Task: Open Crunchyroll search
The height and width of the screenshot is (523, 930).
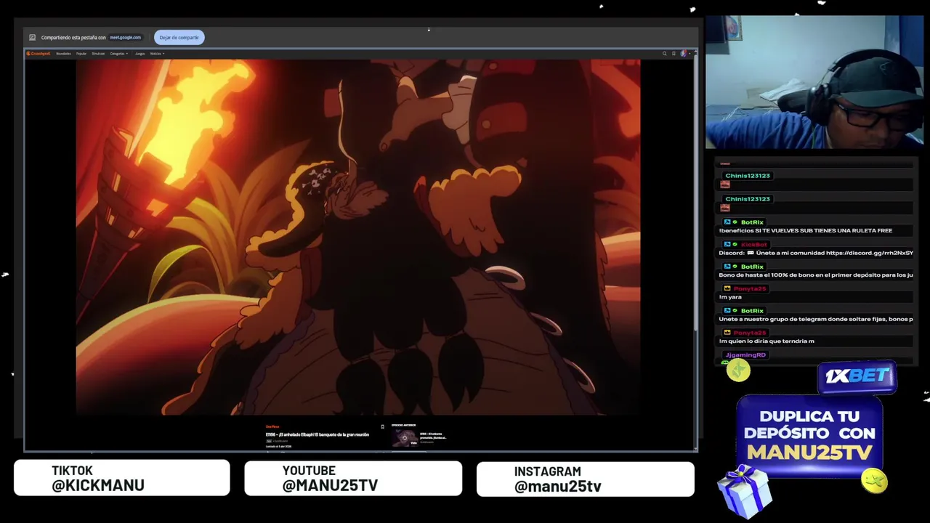Action: tap(664, 53)
